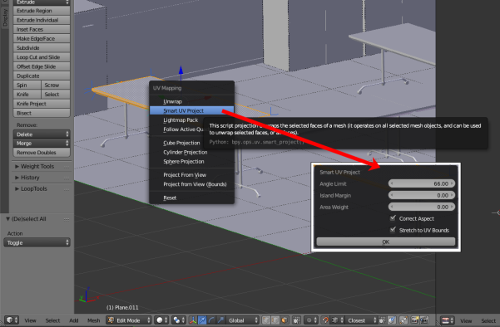500x327 pixels.
Task: Choose Project From View
Action: point(191,174)
